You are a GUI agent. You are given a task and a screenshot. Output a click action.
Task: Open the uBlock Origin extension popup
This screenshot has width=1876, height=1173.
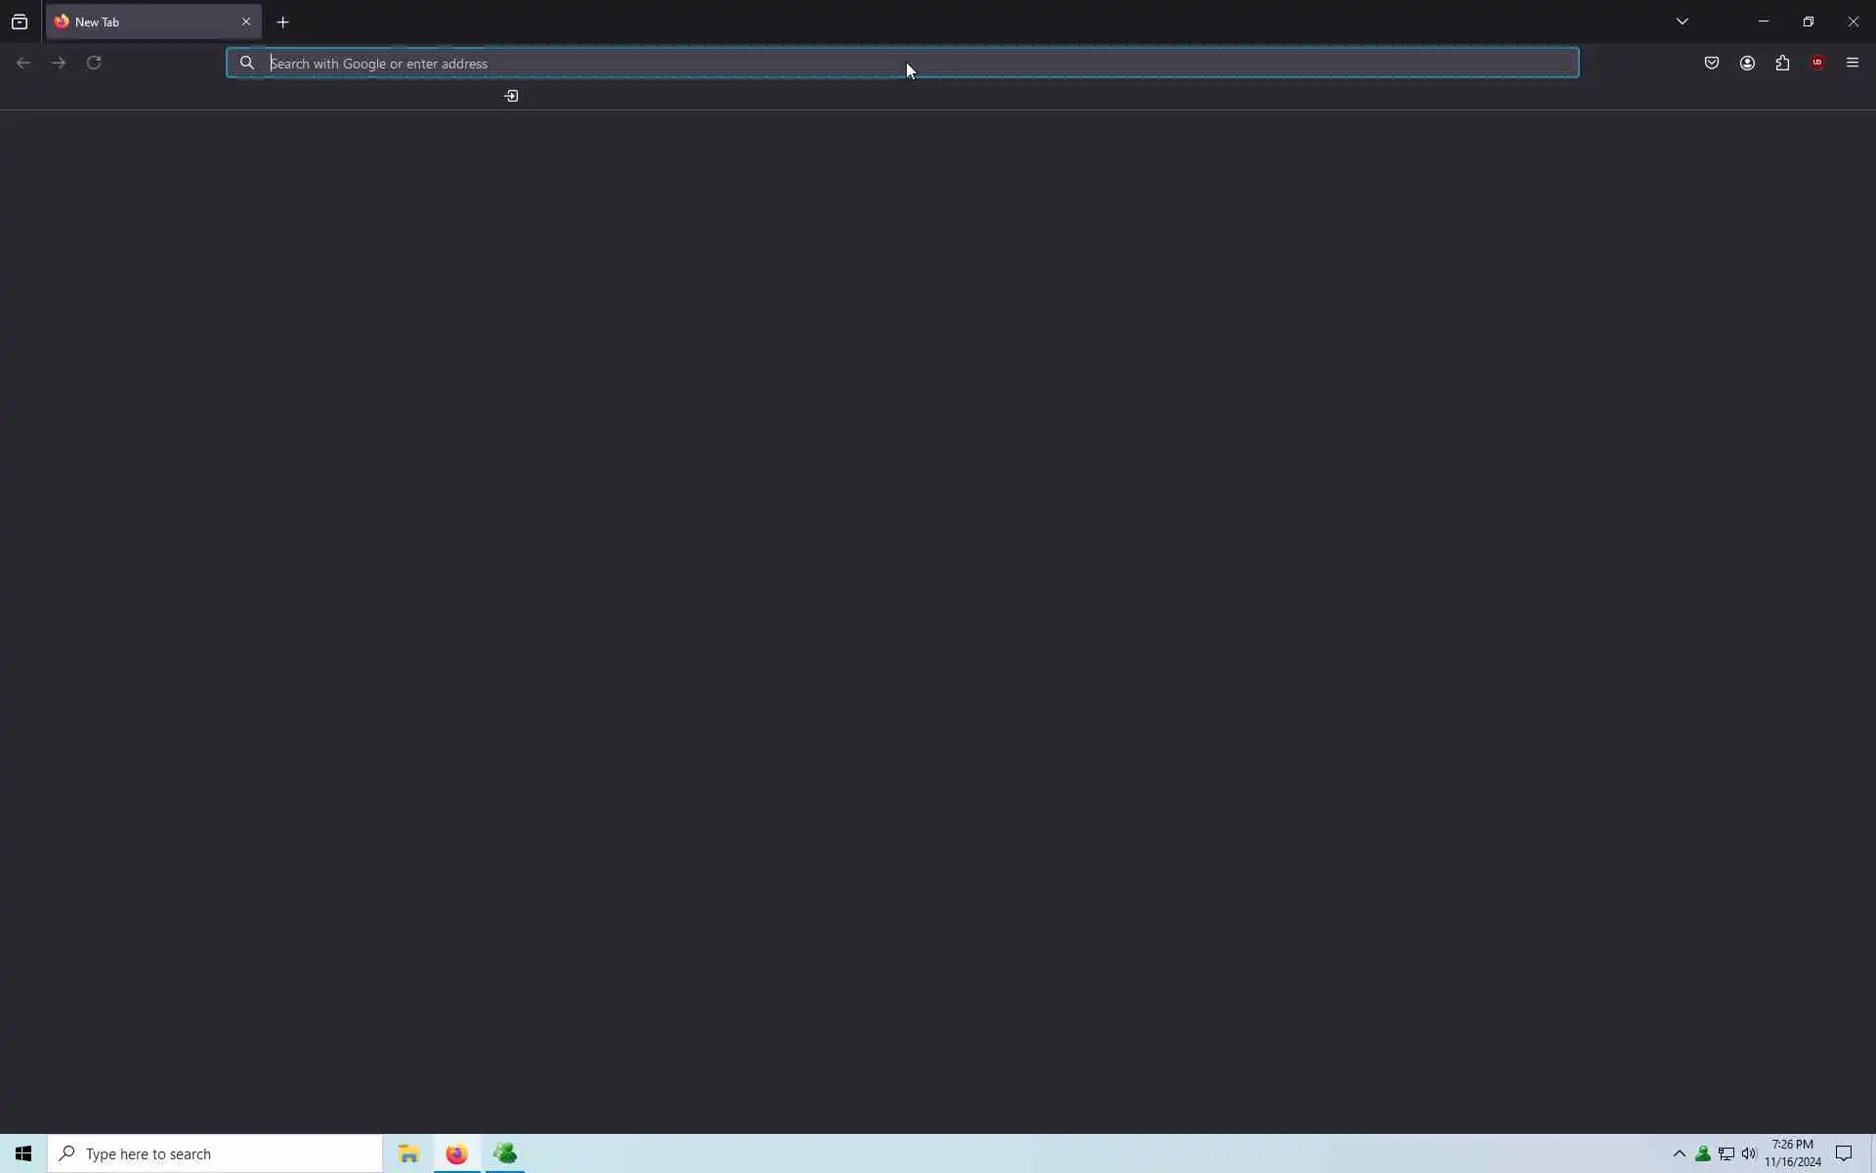point(1817,63)
